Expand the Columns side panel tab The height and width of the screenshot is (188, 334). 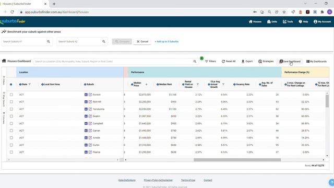pyautogui.click(x=4, y=118)
